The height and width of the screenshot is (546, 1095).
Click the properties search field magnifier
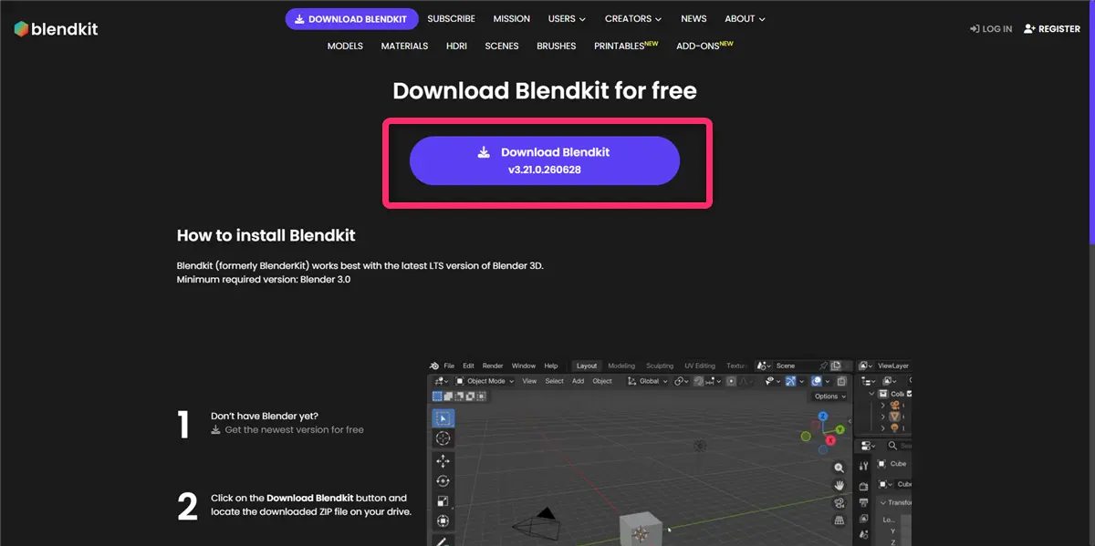tap(892, 446)
